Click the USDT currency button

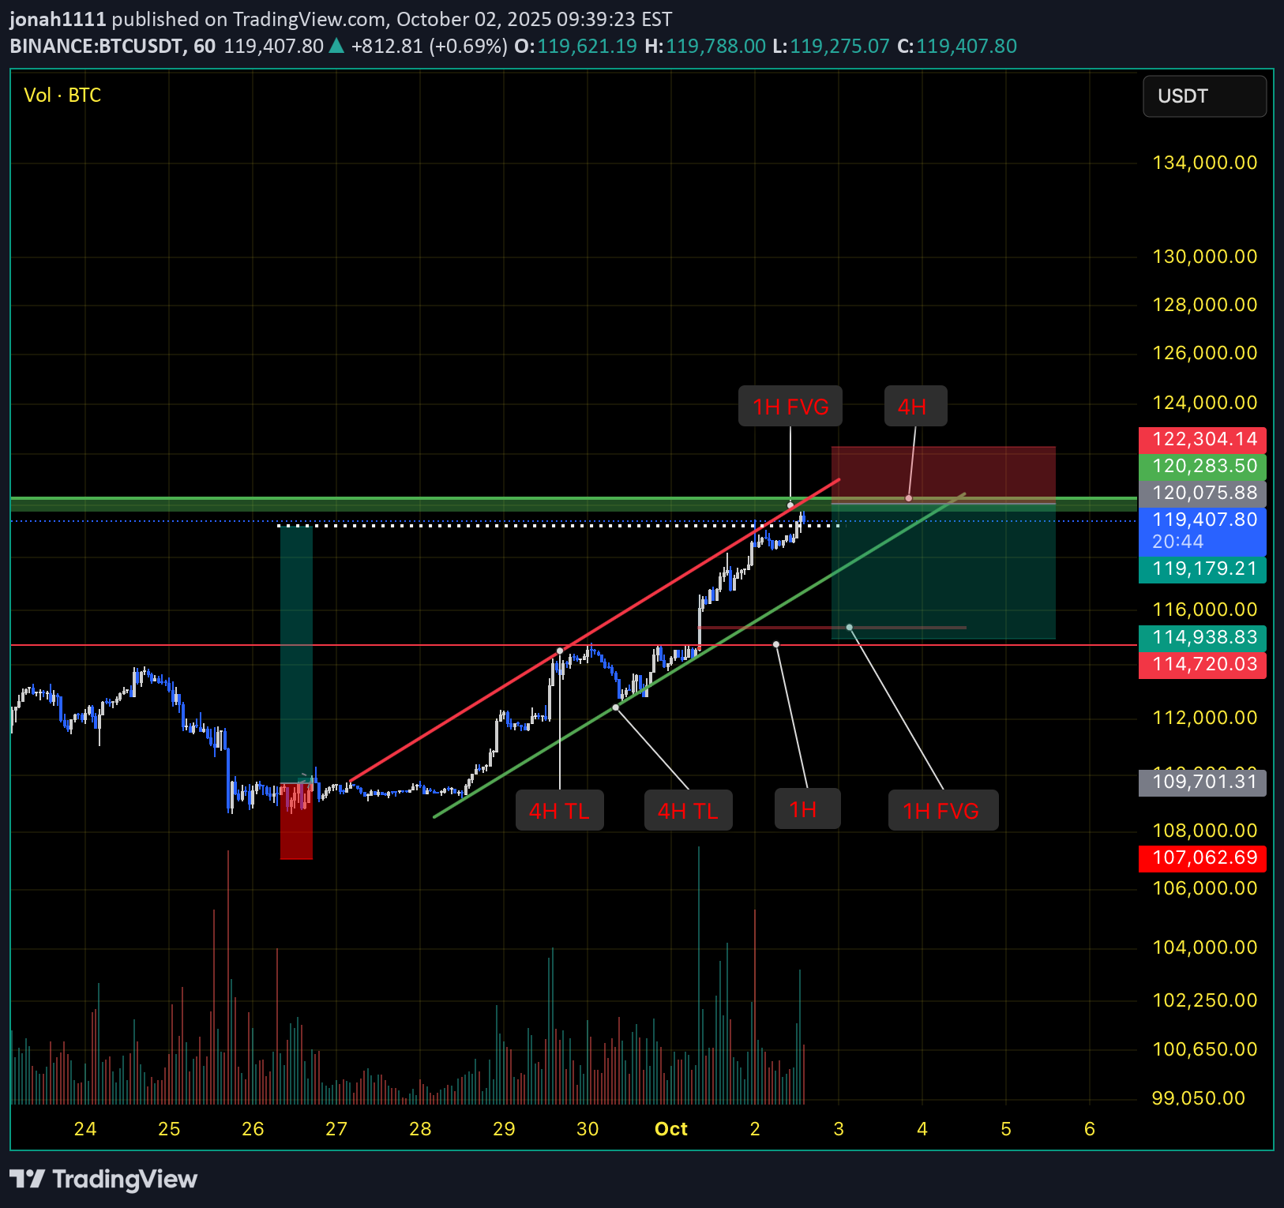click(1204, 96)
